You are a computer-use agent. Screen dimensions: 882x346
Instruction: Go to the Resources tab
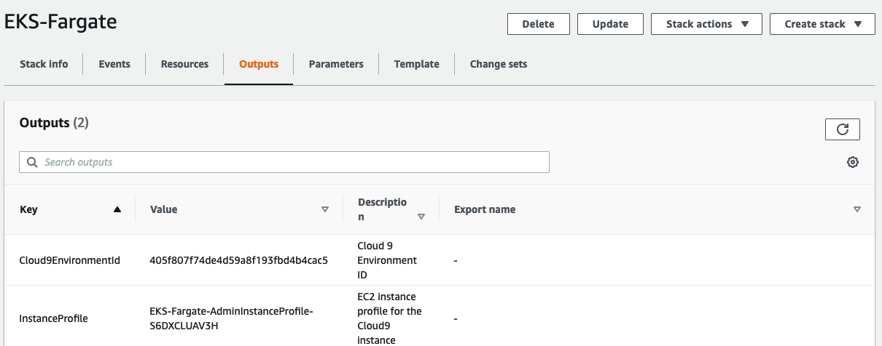[x=184, y=64]
